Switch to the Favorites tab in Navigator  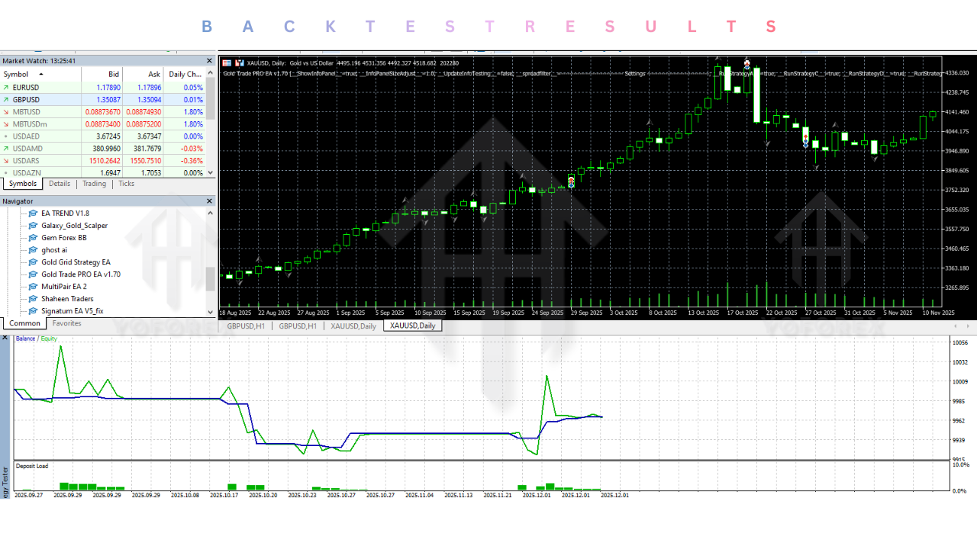pos(66,323)
